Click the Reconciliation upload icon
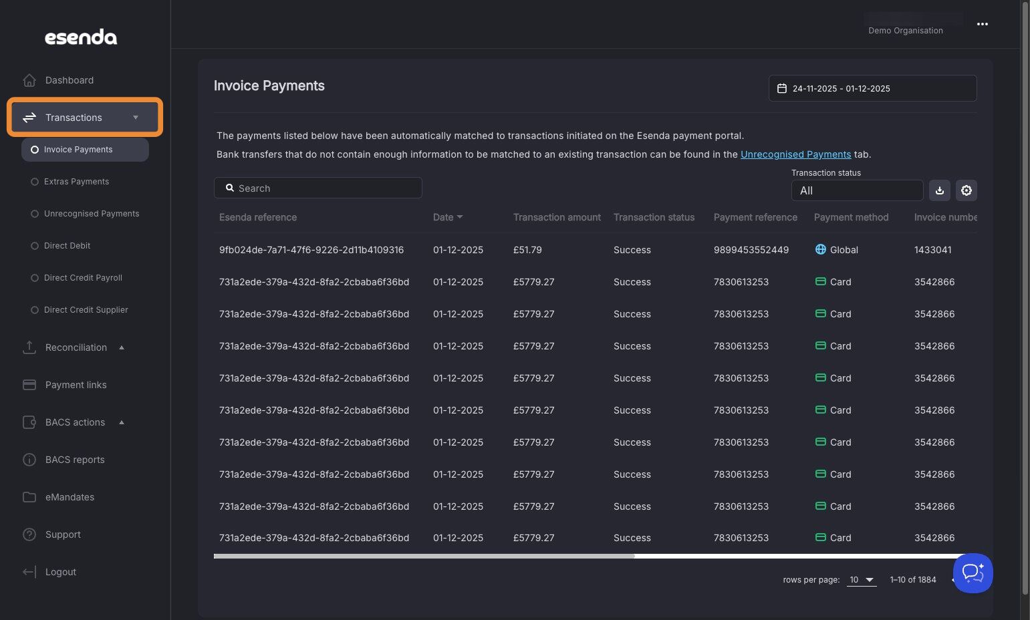The image size is (1030, 620). (29, 347)
